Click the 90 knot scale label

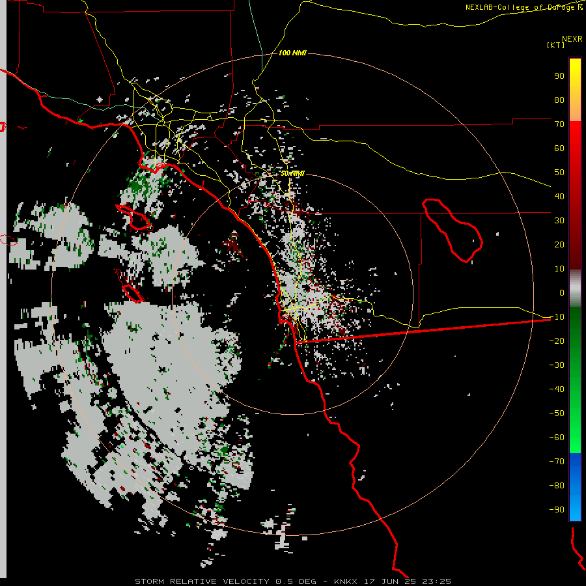559,76
